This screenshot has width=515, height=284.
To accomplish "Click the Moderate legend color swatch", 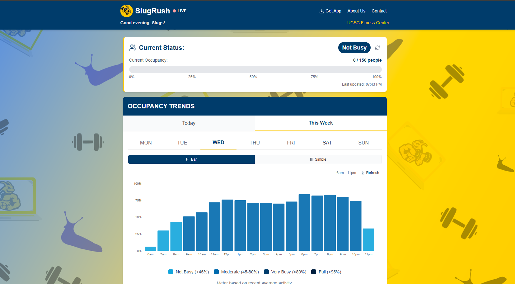I will coord(216,272).
